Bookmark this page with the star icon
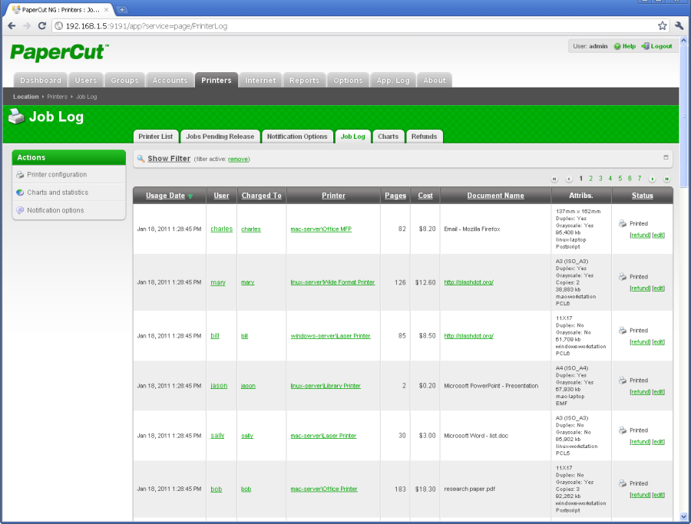691x524 pixels. [662, 25]
